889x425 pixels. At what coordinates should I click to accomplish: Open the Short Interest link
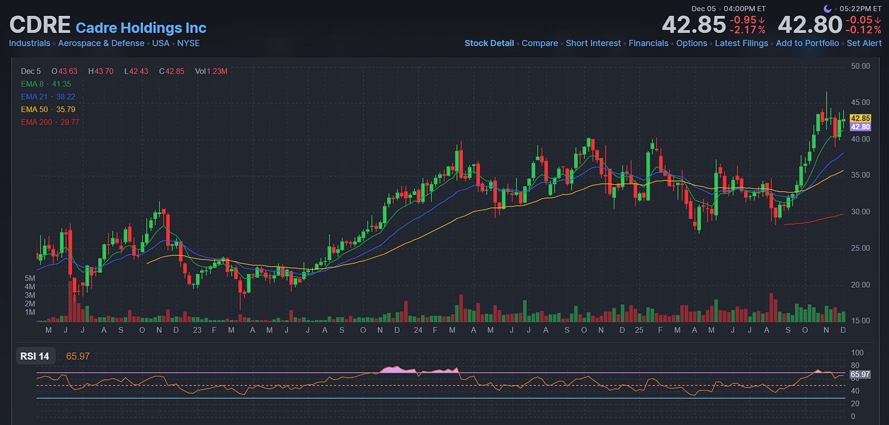click(x=593, y=43)
